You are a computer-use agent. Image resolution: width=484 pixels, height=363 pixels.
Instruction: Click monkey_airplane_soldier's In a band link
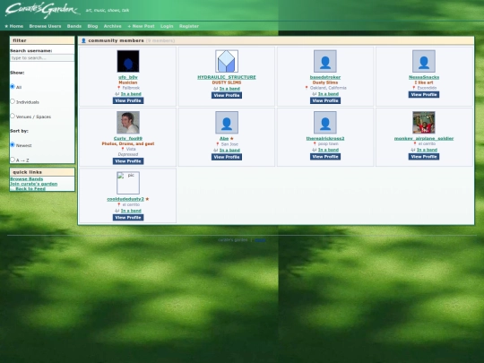tap(427, 150)
